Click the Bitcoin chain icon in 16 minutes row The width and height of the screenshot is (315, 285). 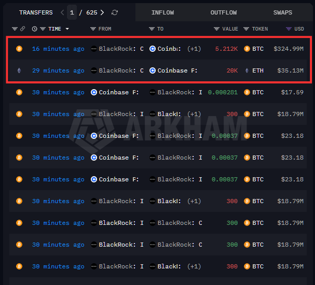point(19,49)
